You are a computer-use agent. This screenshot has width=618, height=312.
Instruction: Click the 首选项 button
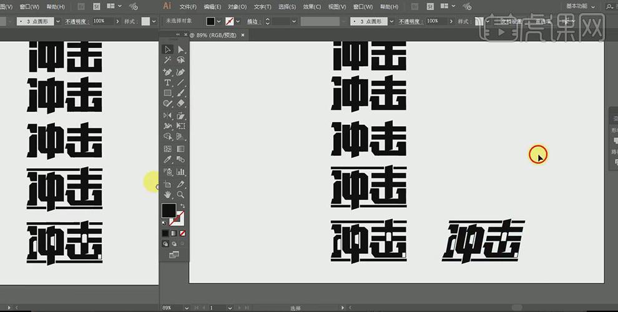(x=542, y=21)
